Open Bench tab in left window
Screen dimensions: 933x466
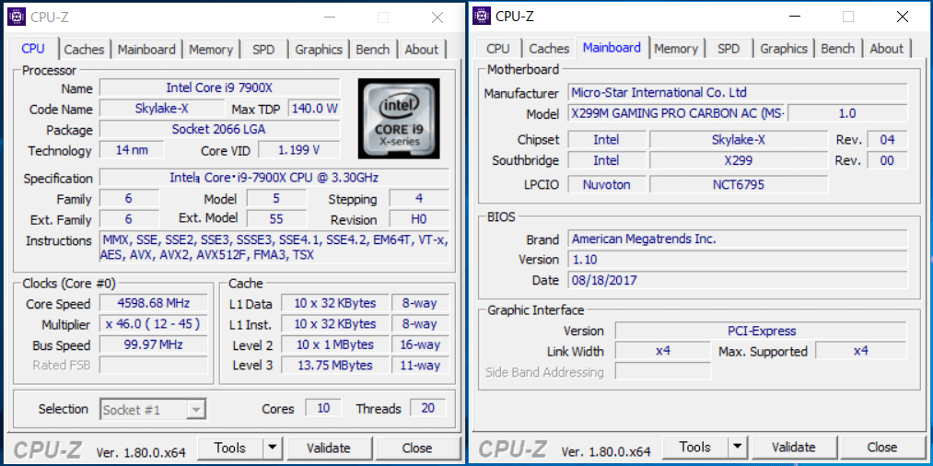coord(372,50)
